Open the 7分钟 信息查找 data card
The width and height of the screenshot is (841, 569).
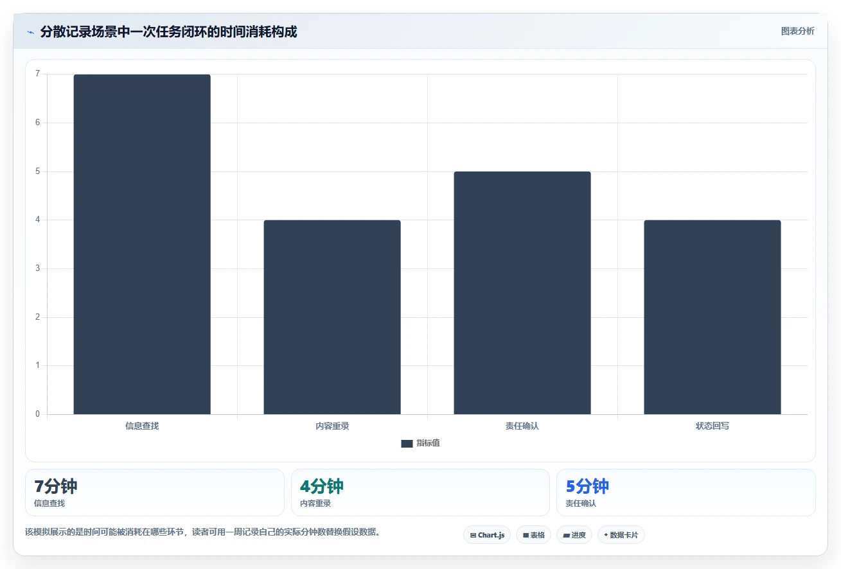[x=155, y=493]
